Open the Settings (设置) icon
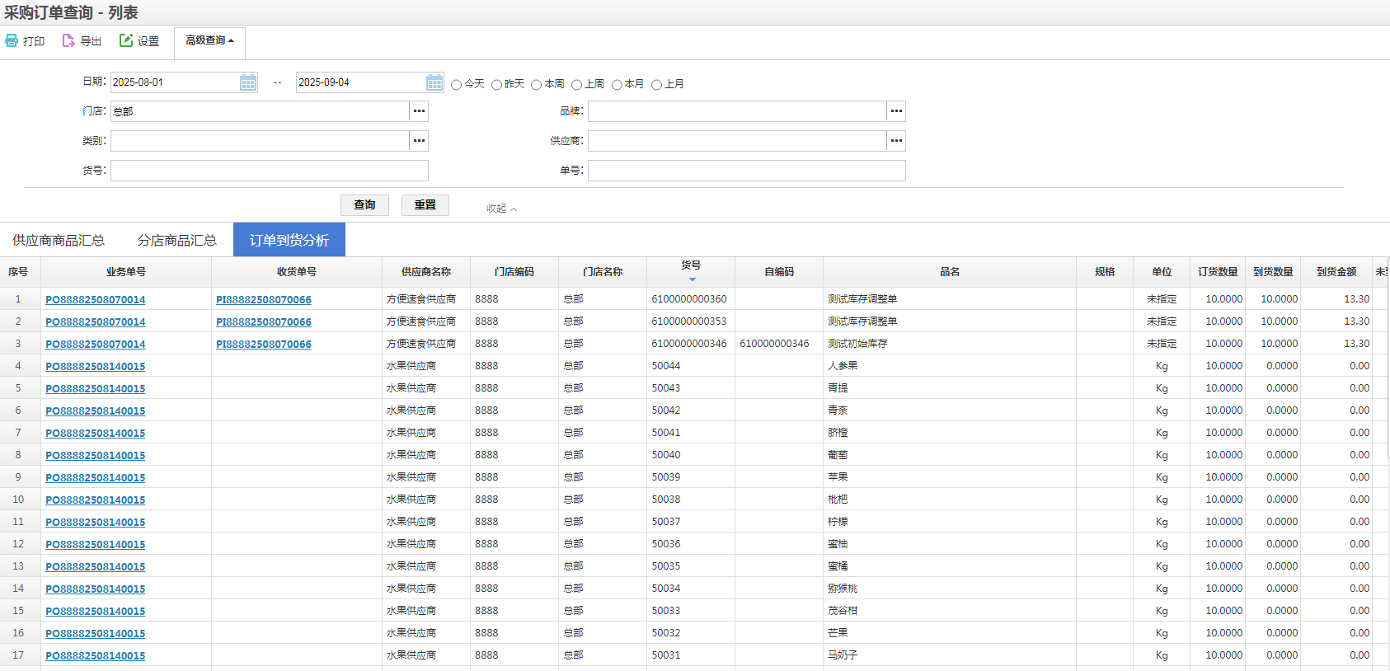The height and width of the screenshot is (671, 1390). (126, 40)
